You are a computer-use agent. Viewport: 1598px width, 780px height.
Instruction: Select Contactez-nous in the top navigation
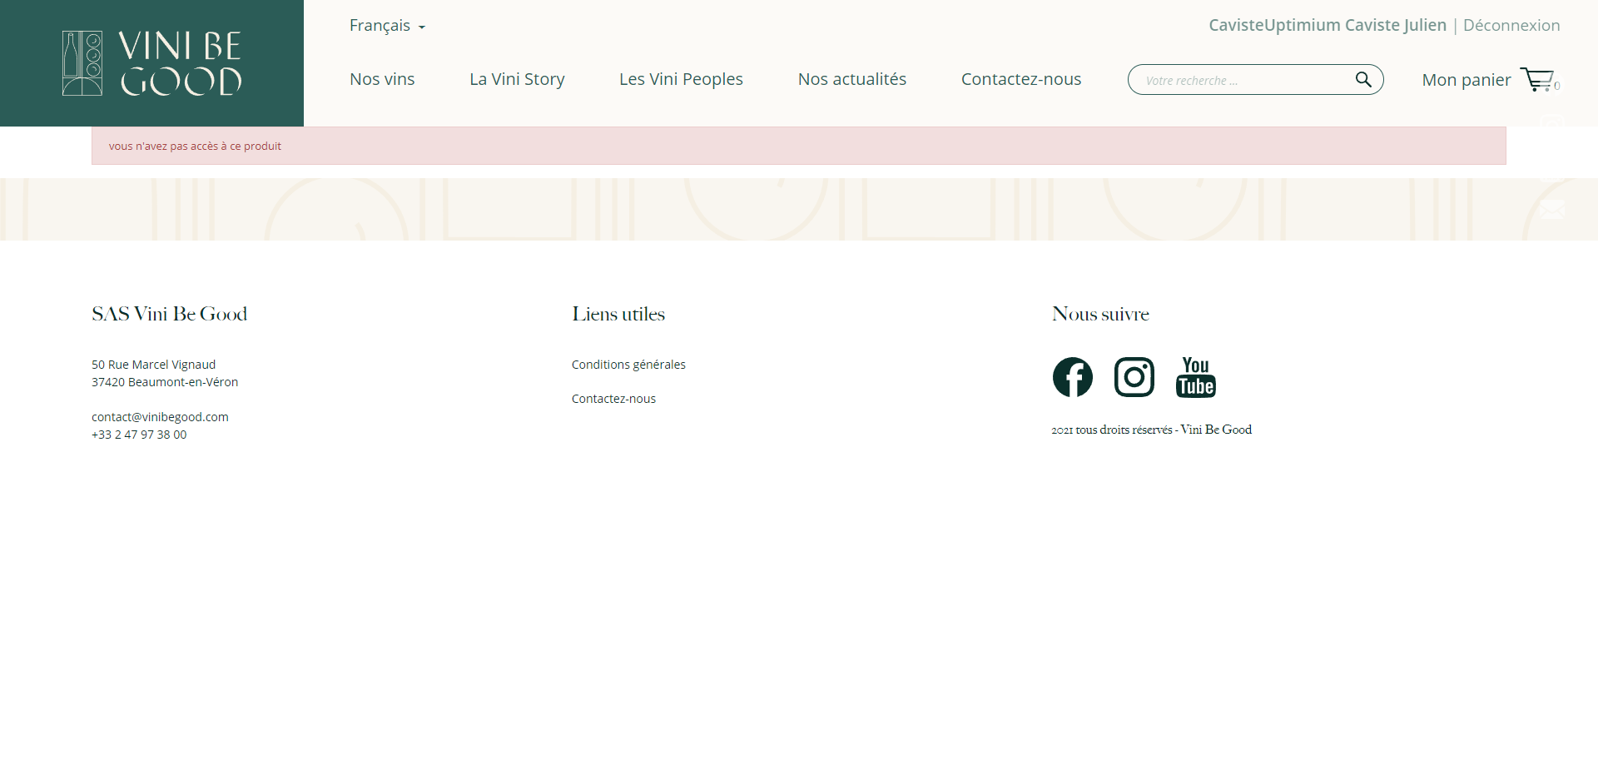pyautogui.click(x=1021, y=79)
